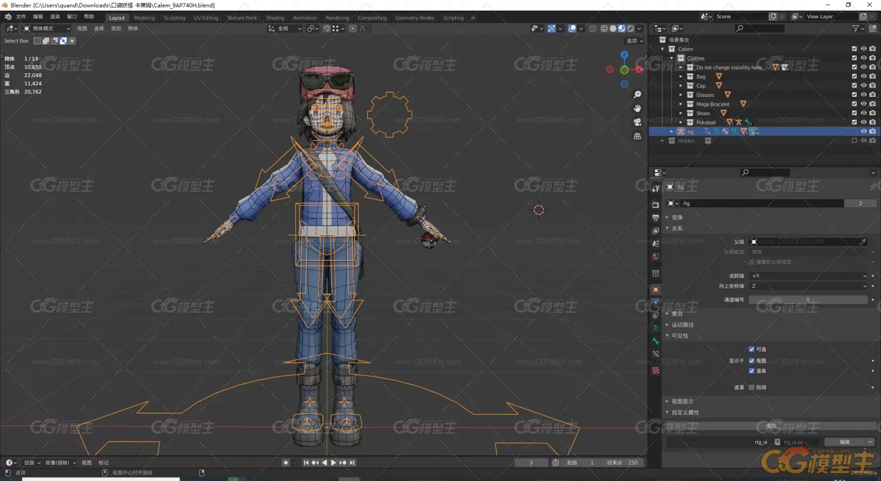
Task: Open the Object properties tab
Action: coord(655,290)
